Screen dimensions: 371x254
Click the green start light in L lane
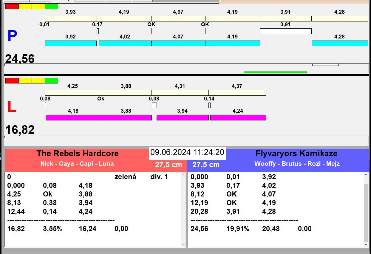point(51,81)
